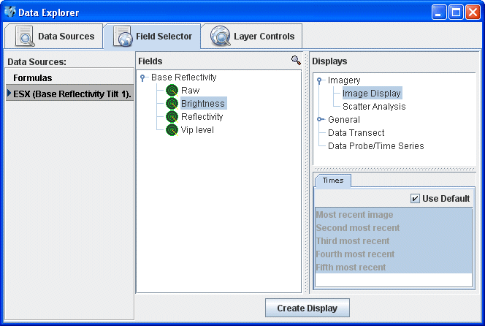Switch to the Field Selector tab
The height and width of the screenshot is (326, 485).
(152, 37)
